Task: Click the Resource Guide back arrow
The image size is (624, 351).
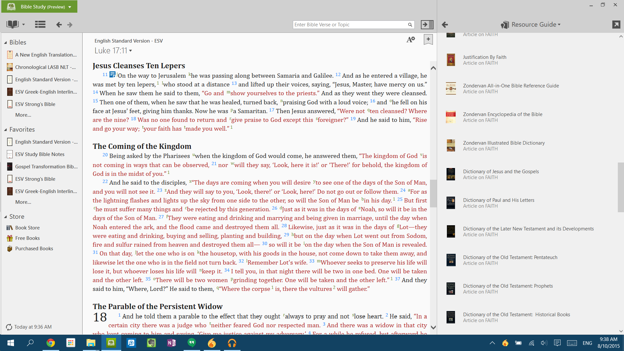Action: (x=445, y=25)
